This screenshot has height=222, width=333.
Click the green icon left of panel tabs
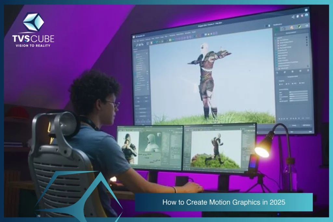tap(277, 29)
